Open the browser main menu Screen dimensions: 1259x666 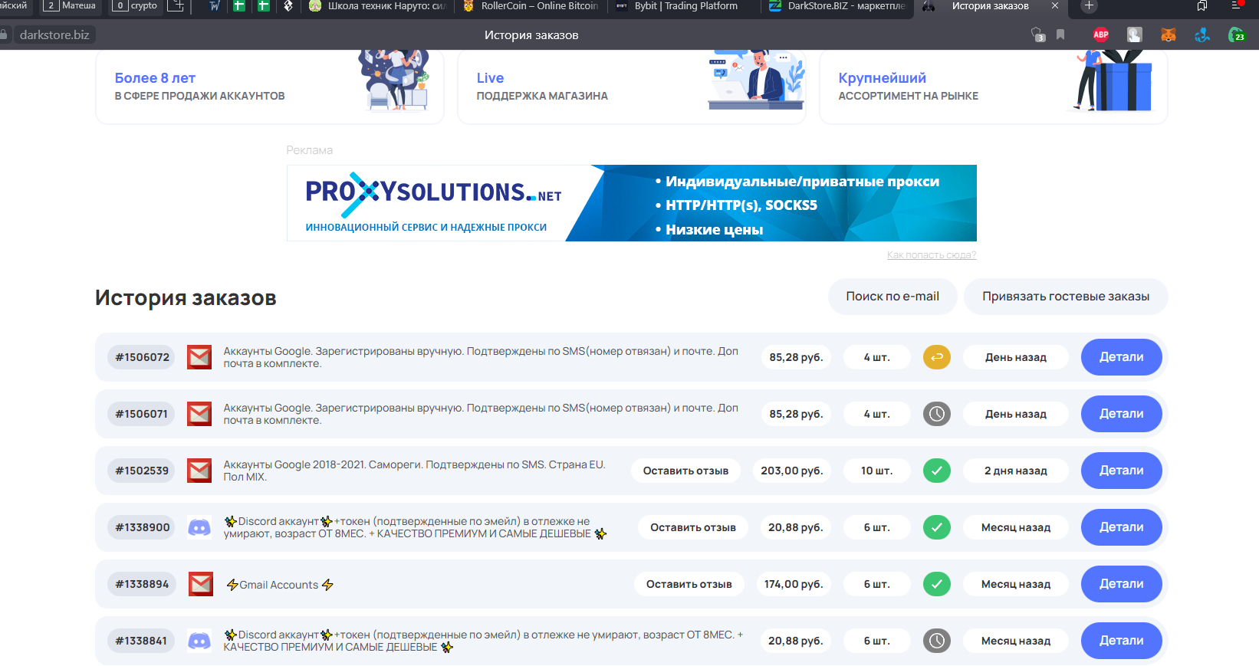coord(1236,5)
